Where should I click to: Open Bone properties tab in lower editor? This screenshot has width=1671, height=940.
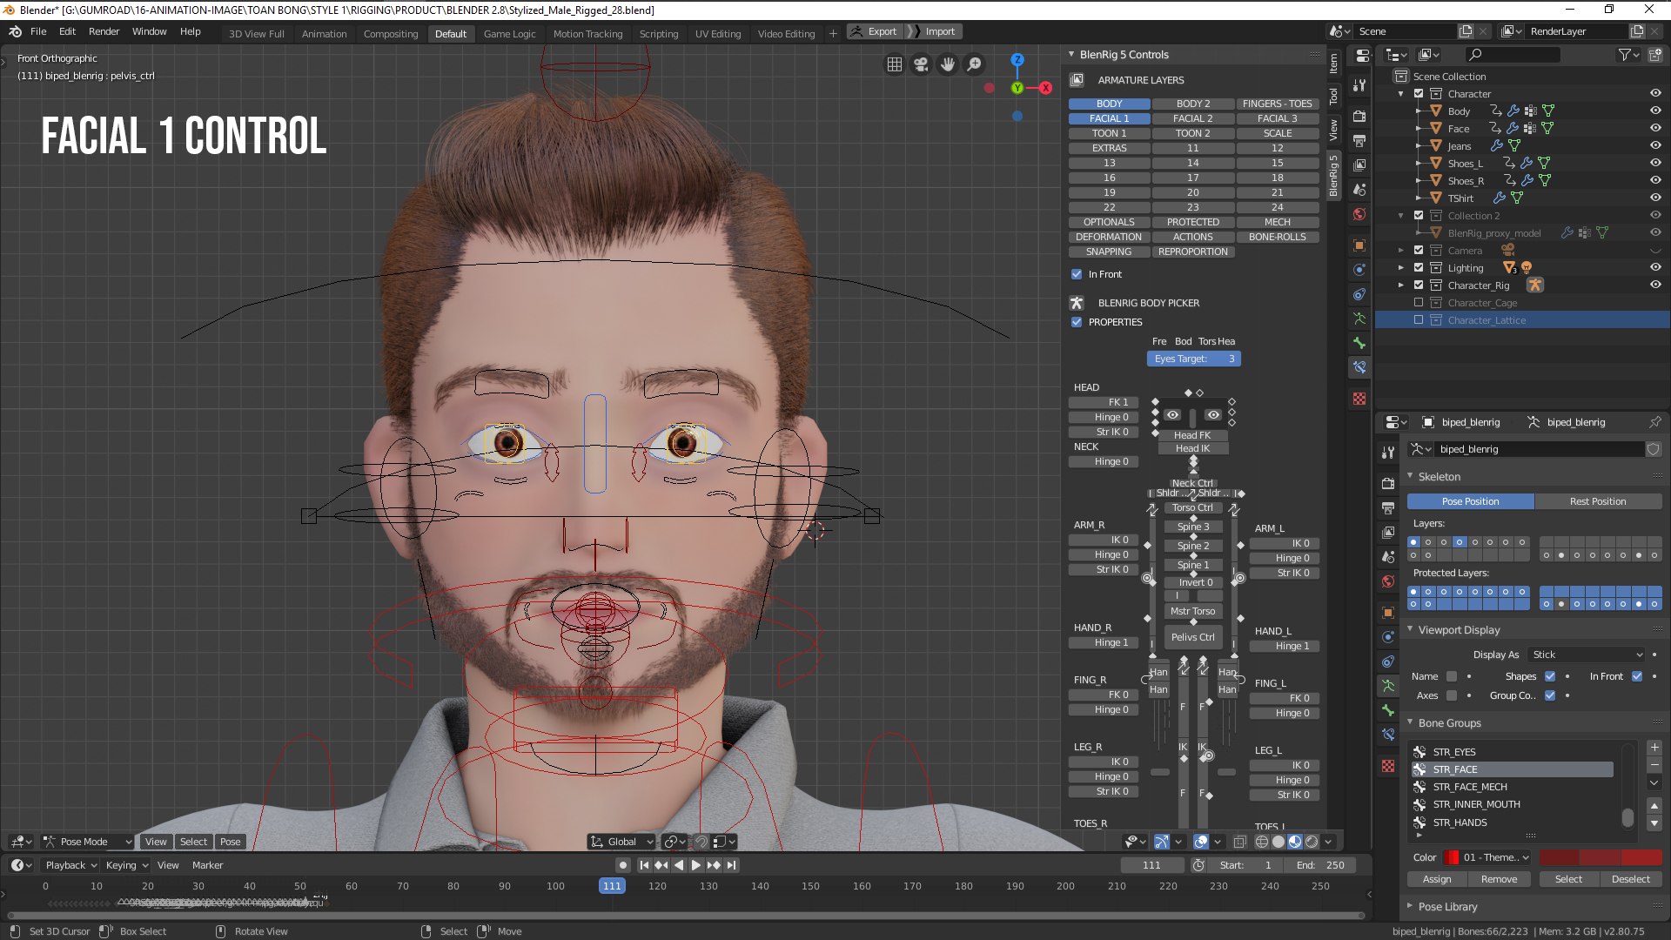[x=1388, y=710]
